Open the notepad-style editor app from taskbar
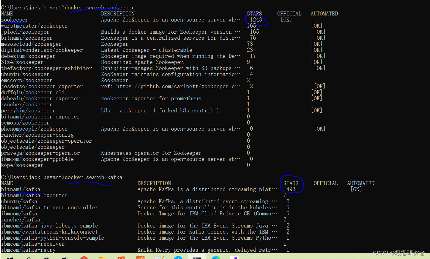Viewport: 430px width, 259px height. tap(159, 257)
